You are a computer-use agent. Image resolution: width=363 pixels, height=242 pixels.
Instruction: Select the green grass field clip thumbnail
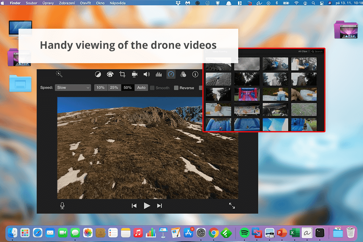pyautogui.click(x=304, y=110)
